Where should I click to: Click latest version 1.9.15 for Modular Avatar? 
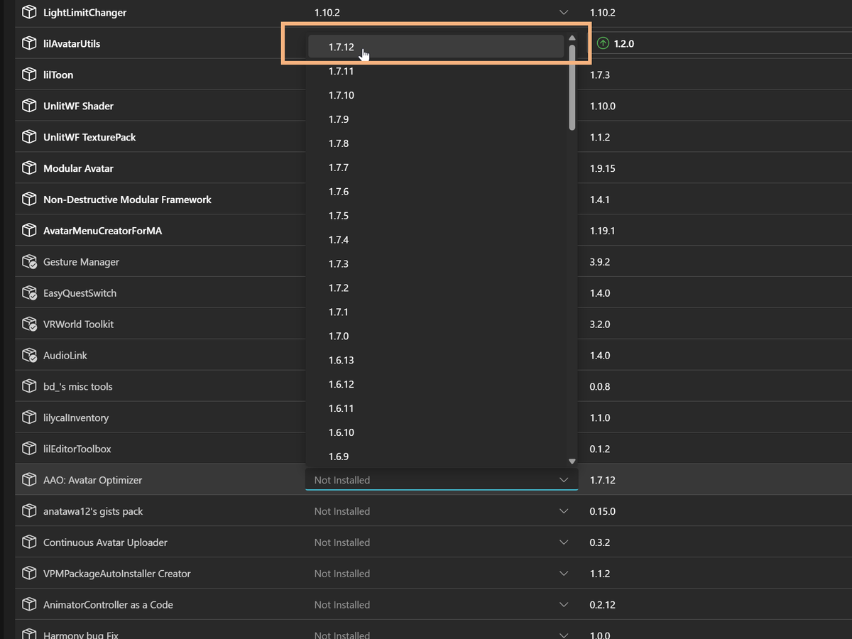coord(603,168)
